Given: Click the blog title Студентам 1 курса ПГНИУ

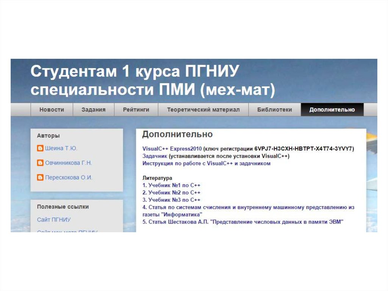Looking at the screenshot, I should click(153, 80).
